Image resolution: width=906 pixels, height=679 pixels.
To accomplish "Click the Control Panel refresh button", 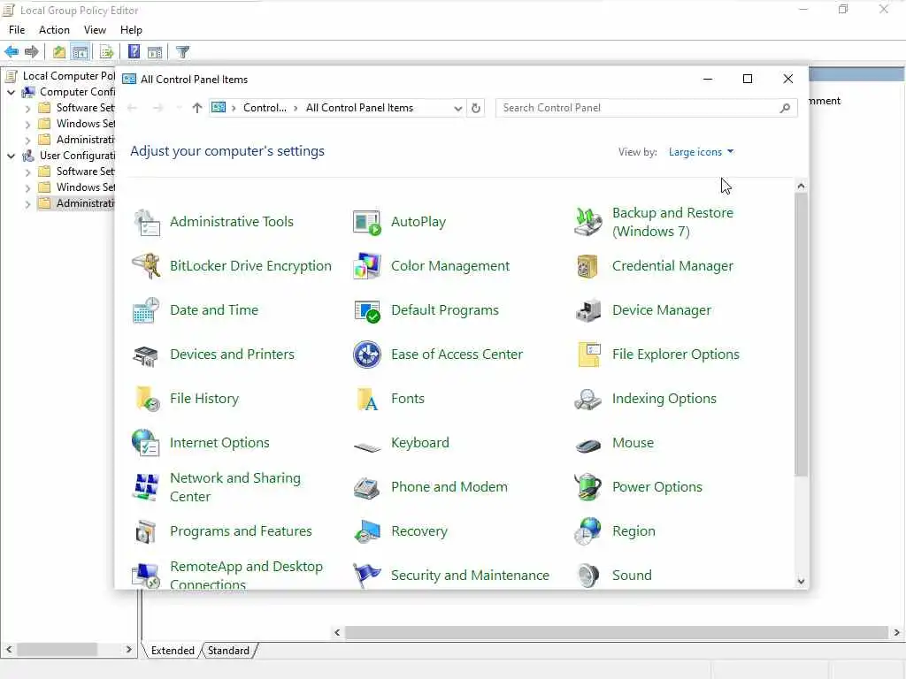I will [475, 108].
